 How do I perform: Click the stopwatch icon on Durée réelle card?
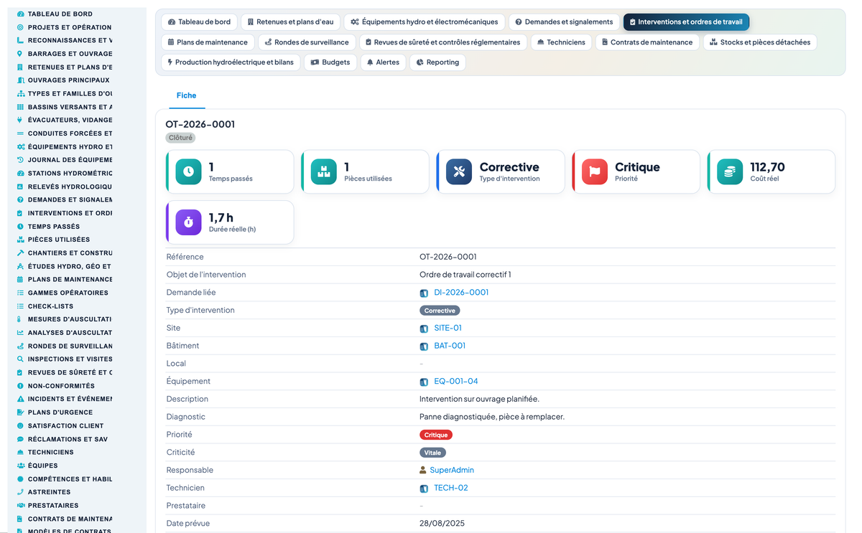click(188, 222)
